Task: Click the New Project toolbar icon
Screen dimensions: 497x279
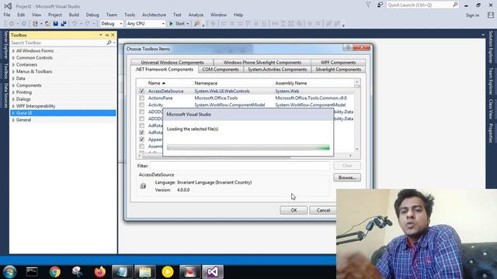Action: tap(35, 24)
